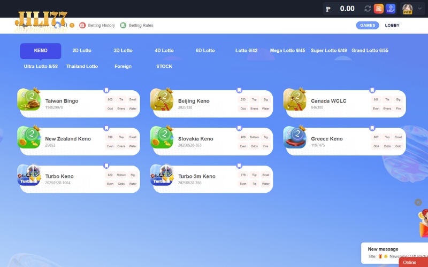
Task: Open New Zealand Keno game icon
Action: tap(29, 137)
